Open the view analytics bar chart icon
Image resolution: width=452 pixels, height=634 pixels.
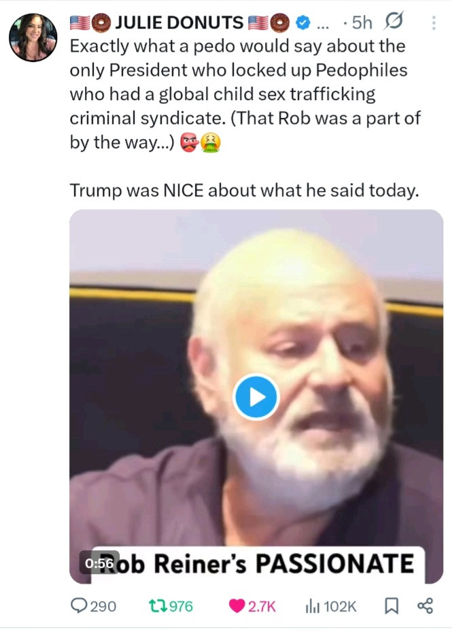(313, 605)
